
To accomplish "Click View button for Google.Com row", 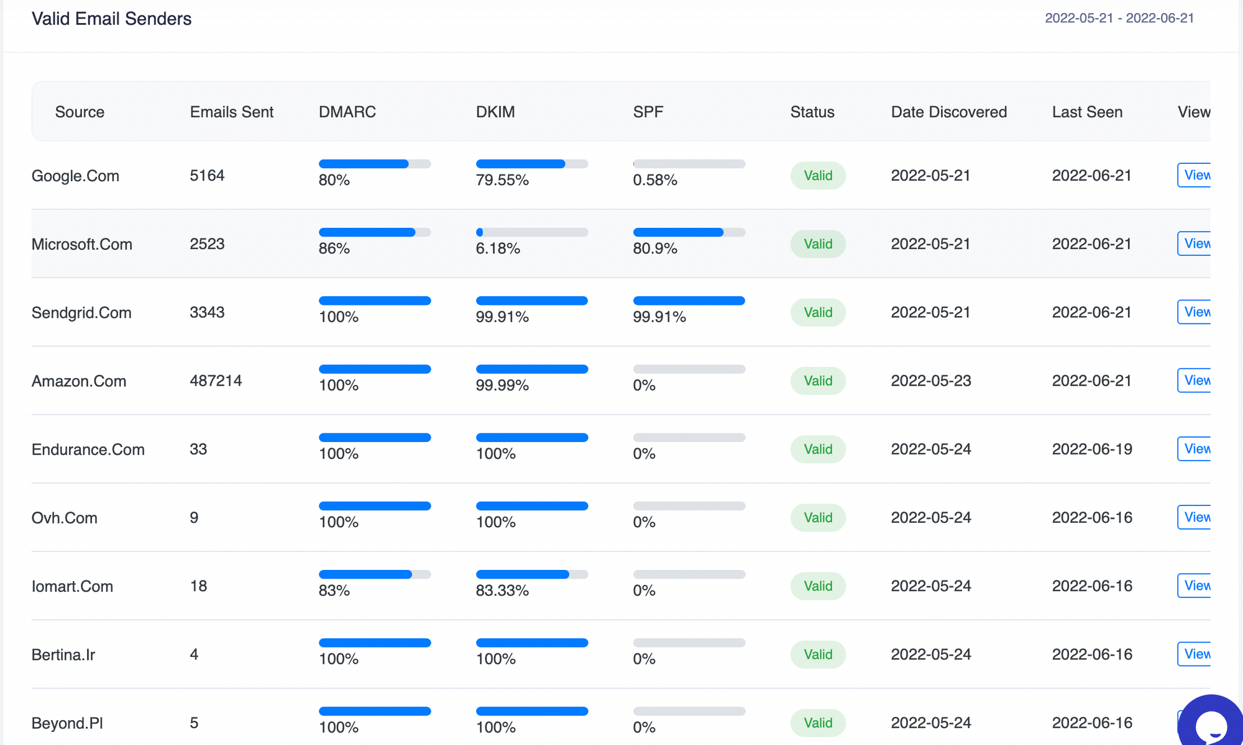I will click(x=1195, y=175).
